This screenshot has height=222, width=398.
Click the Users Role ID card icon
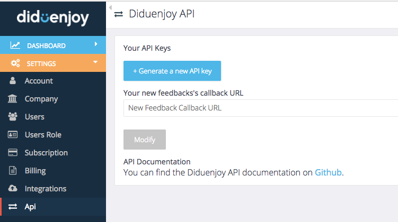point(13,134)
